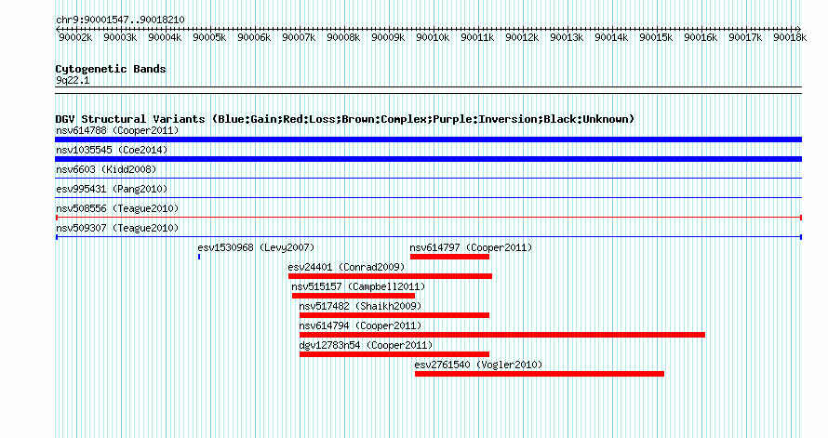Open the nsv6603 (Kidd2008) variant label
Screen dimensions: 828x438
(106, 169)
